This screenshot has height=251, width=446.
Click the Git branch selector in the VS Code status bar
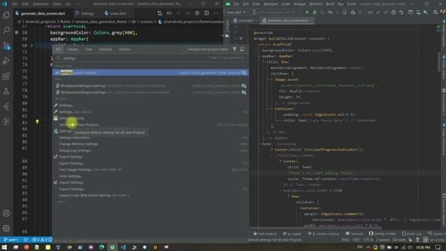click(x=11, y=240)
